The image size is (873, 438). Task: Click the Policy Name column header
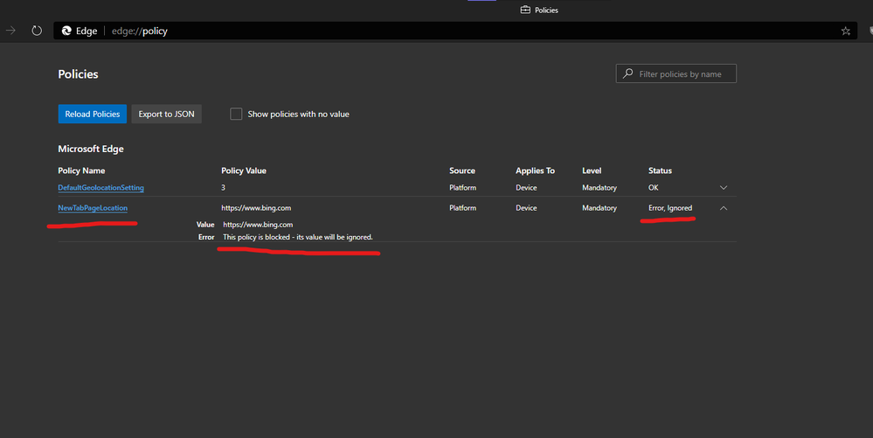[81, 170]
